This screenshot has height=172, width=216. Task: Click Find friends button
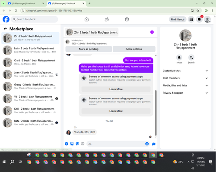(x=178, y=19)
